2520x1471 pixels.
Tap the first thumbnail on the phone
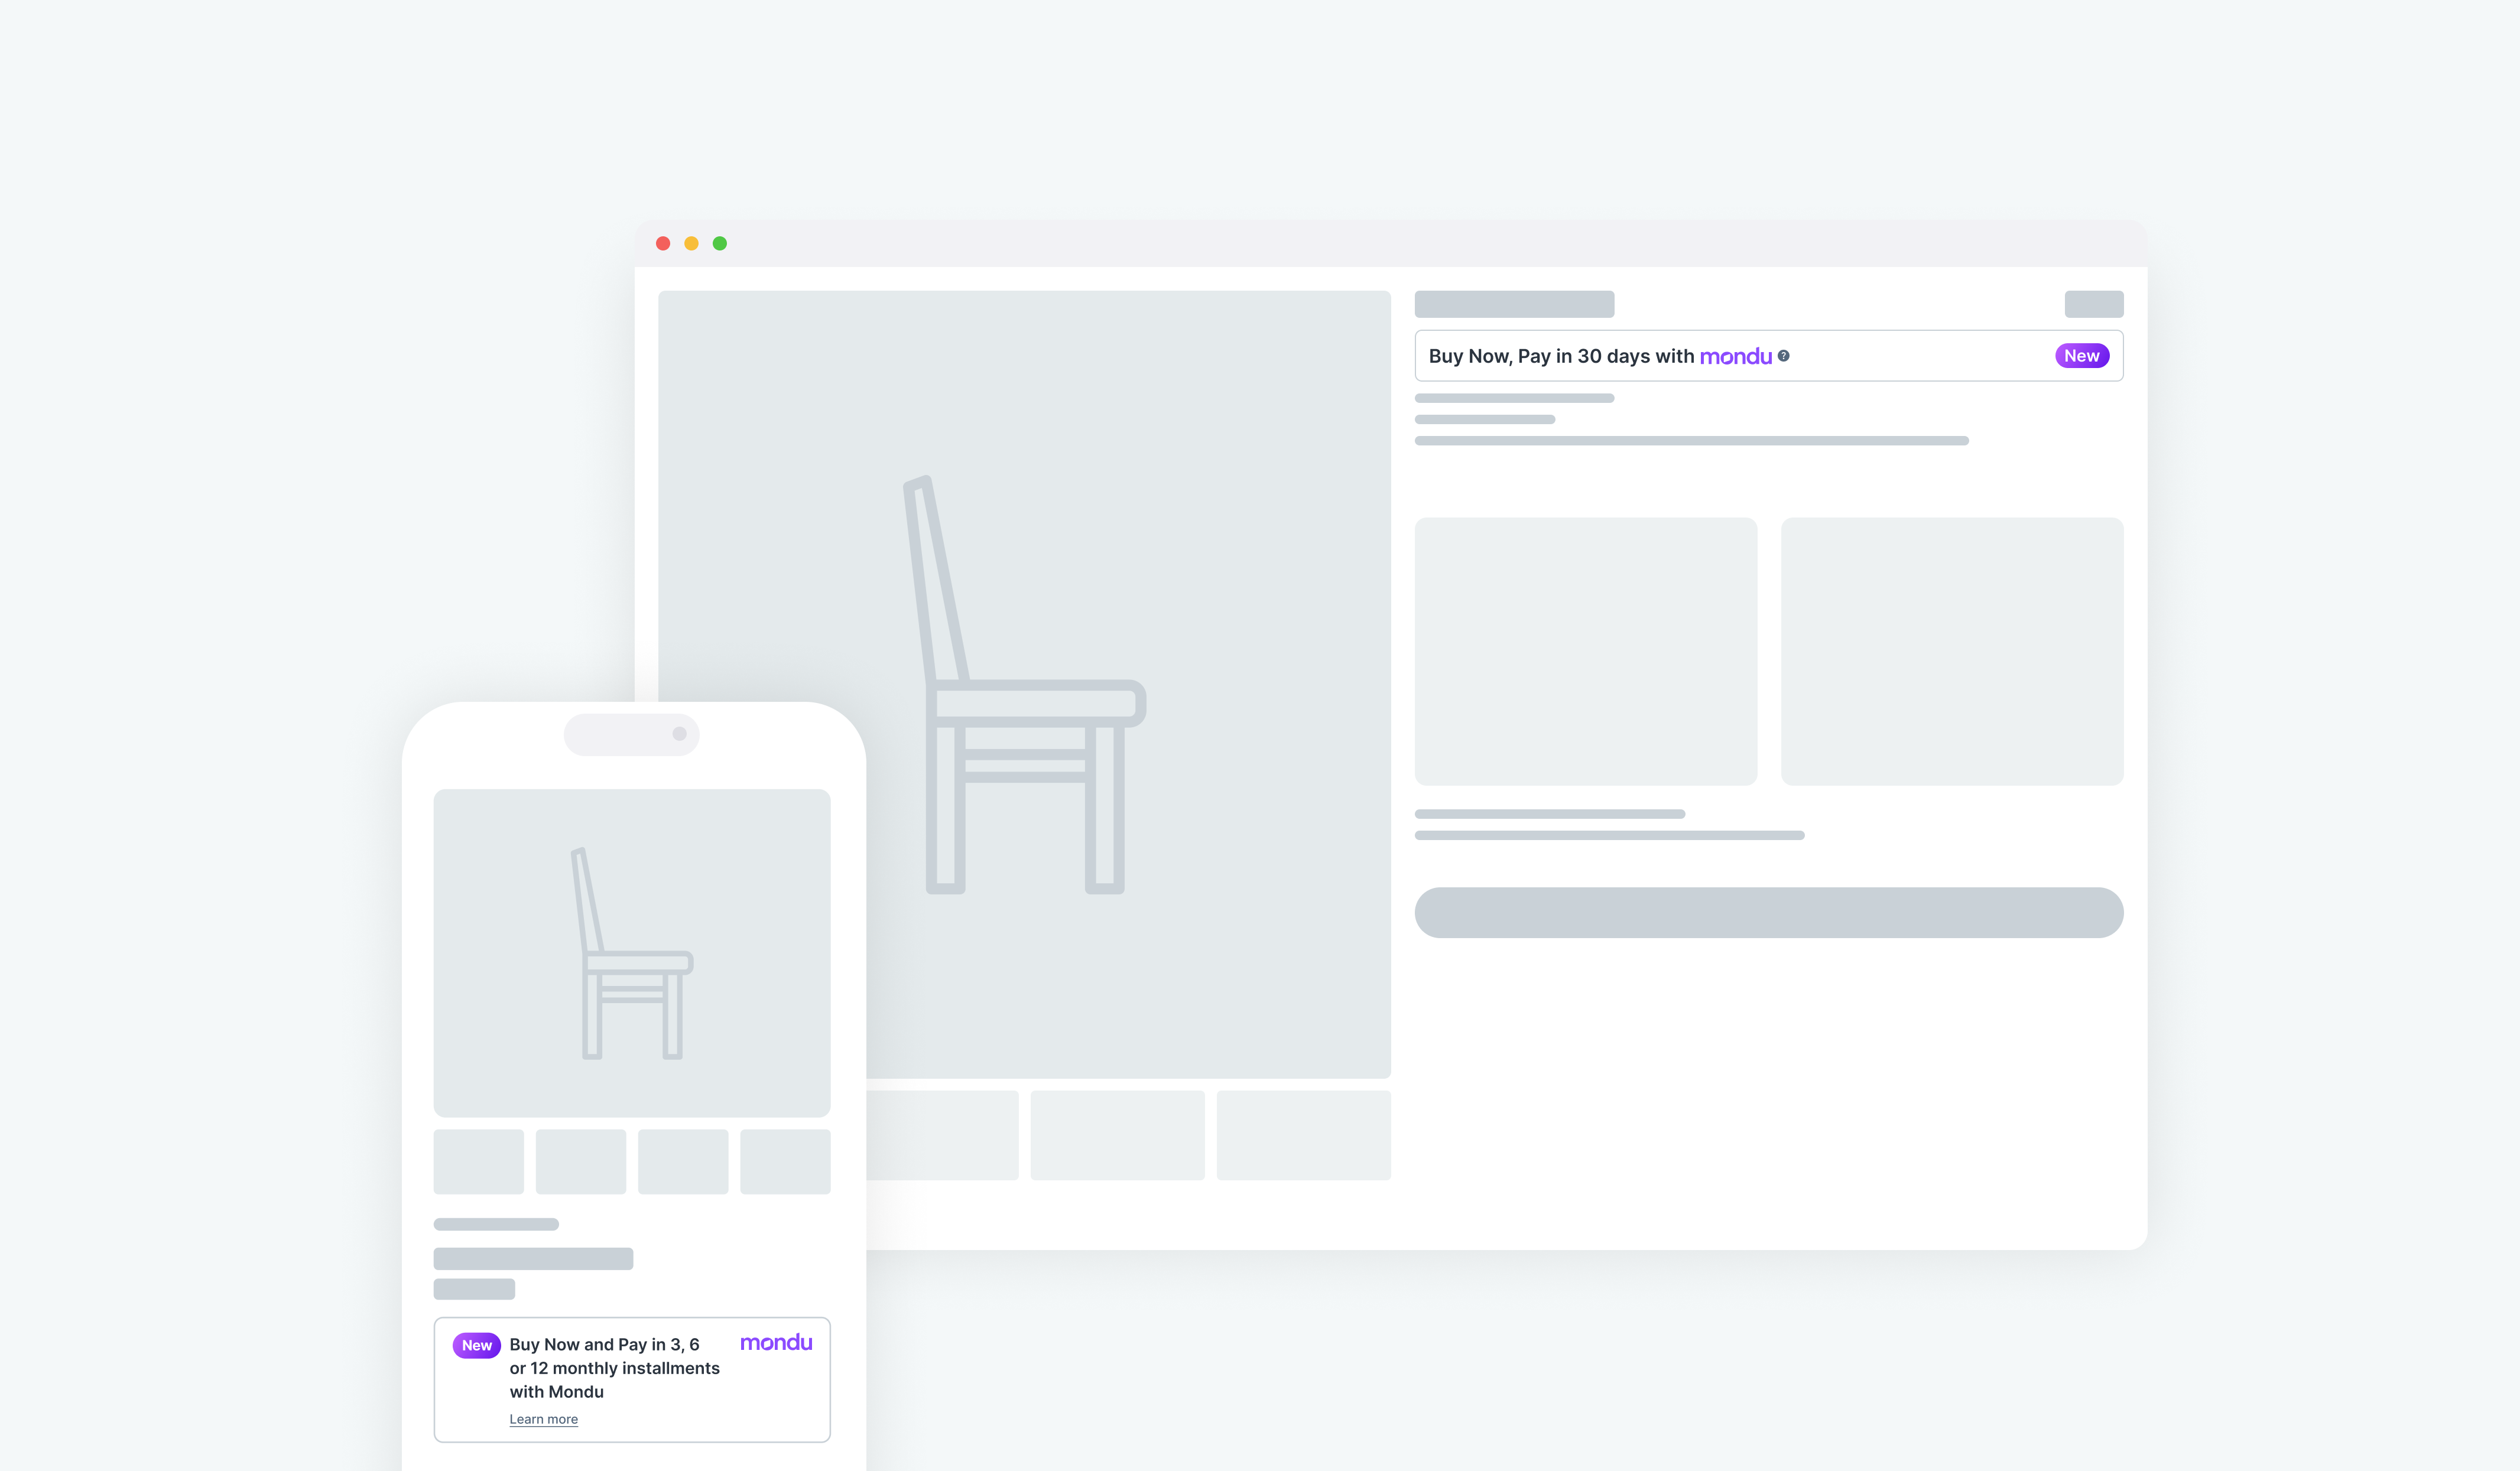pos(478,1161)
